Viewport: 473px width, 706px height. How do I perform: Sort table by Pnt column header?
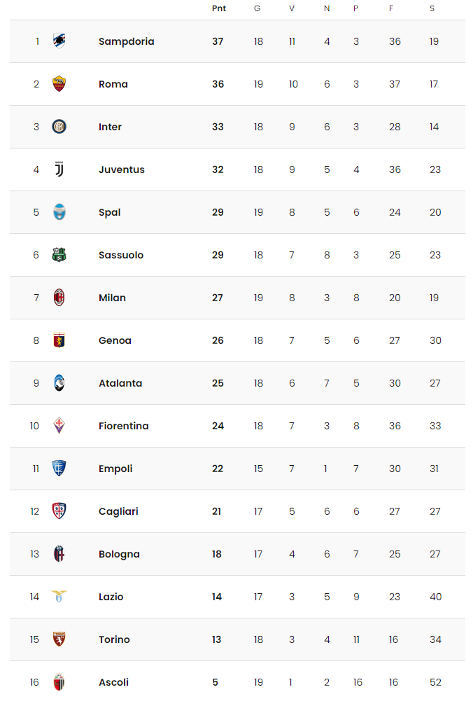[x=219, y=8]
